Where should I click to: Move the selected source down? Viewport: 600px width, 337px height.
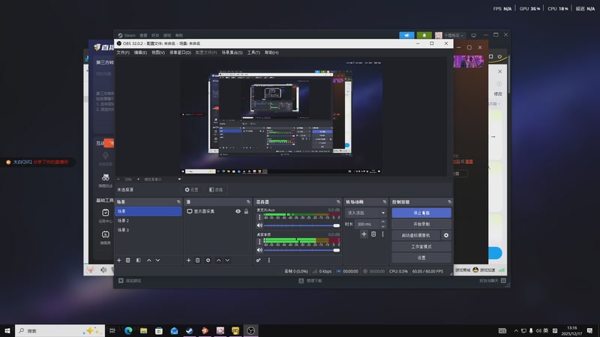click(227, 260)
